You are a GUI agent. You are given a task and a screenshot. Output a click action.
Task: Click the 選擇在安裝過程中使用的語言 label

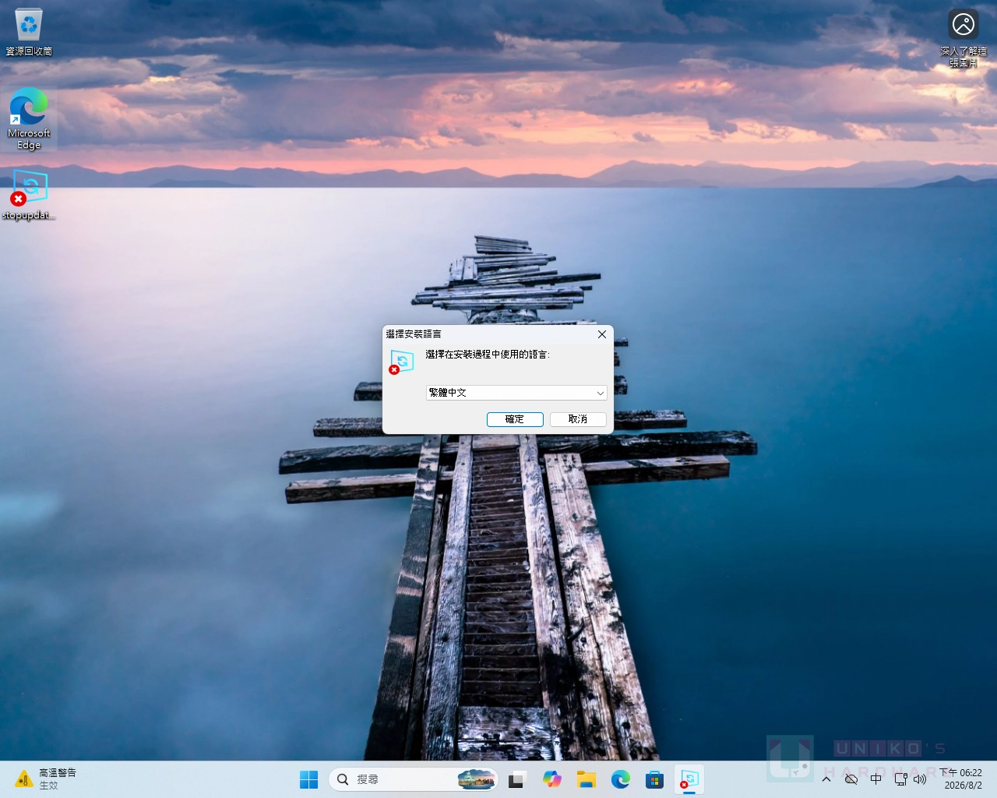pyautogui.click(x=488, y=355)
